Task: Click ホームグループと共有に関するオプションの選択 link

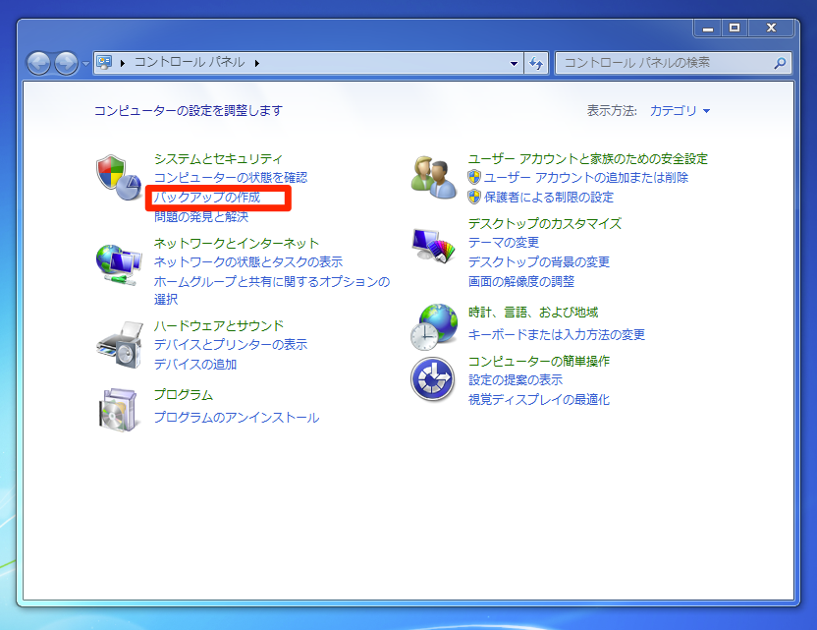Action: coord(271,290)
